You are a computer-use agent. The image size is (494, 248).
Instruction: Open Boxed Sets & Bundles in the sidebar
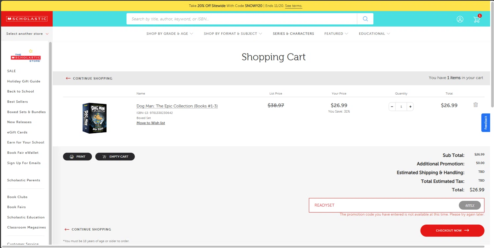[26, 112]
